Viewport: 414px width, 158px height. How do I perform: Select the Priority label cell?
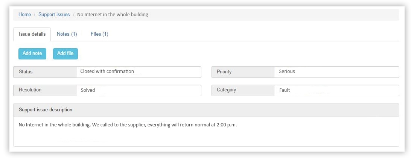pyautogui.click(x=243, y=72)
